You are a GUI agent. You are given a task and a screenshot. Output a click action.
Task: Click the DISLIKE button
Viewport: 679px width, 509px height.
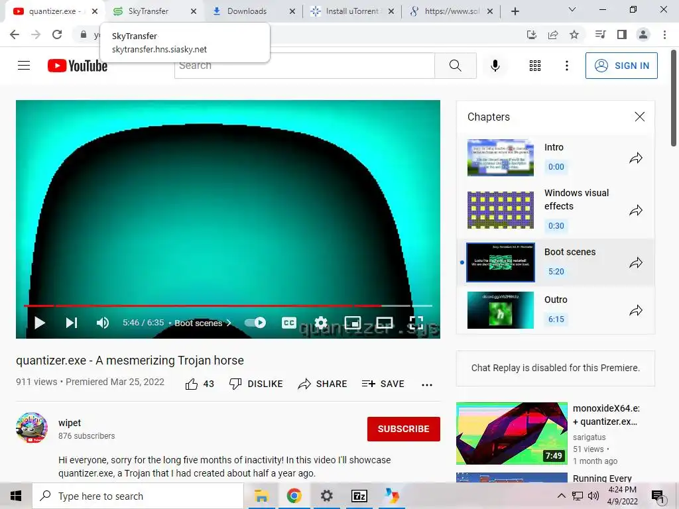(x=256, y=384)
